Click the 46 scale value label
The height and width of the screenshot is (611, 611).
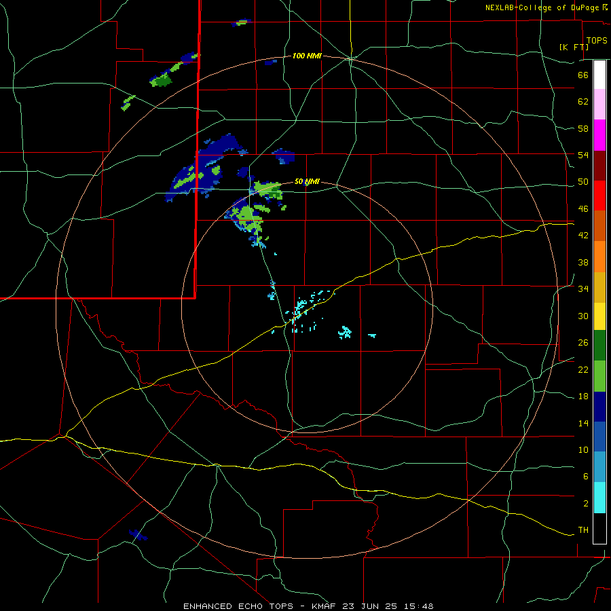tap(583, 208)
